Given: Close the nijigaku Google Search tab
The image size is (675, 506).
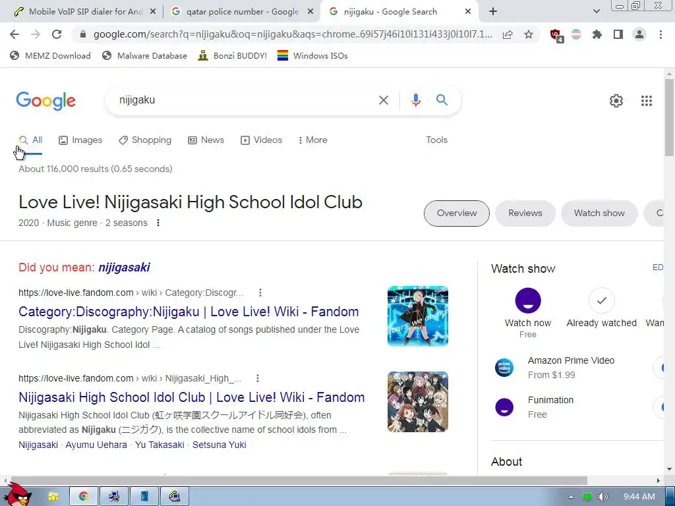Looking at the screenshot, I should 468,12.
